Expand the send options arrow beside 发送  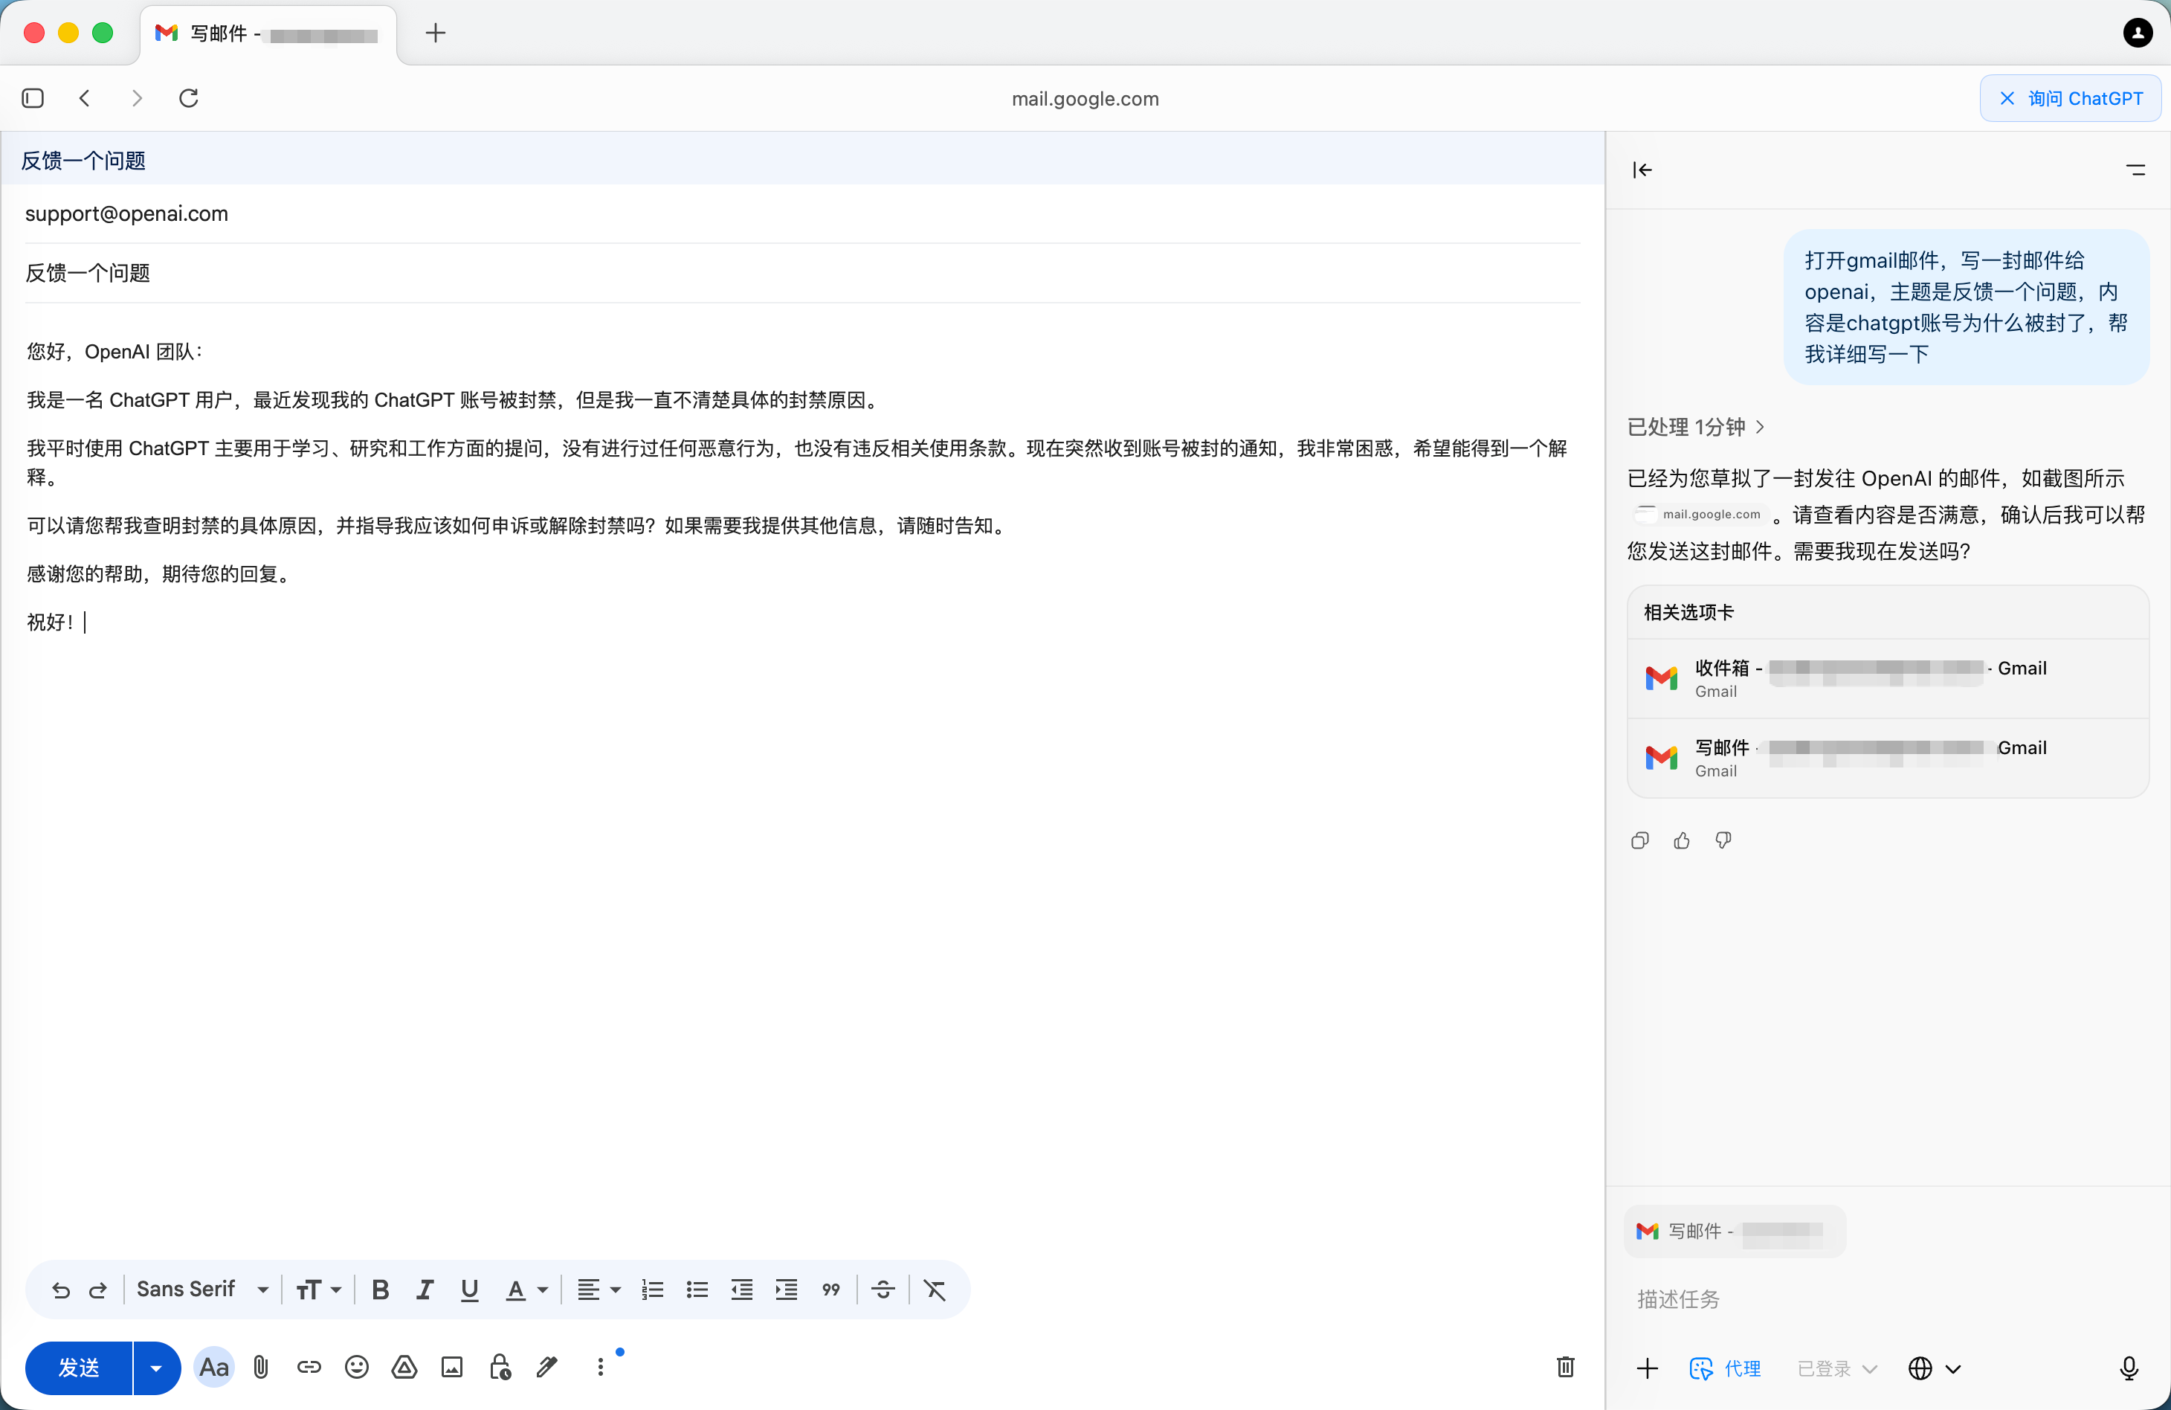click(156, 1367)
